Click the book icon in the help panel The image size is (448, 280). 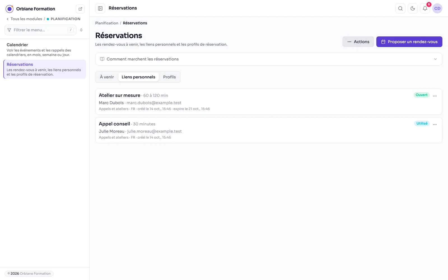102,59
